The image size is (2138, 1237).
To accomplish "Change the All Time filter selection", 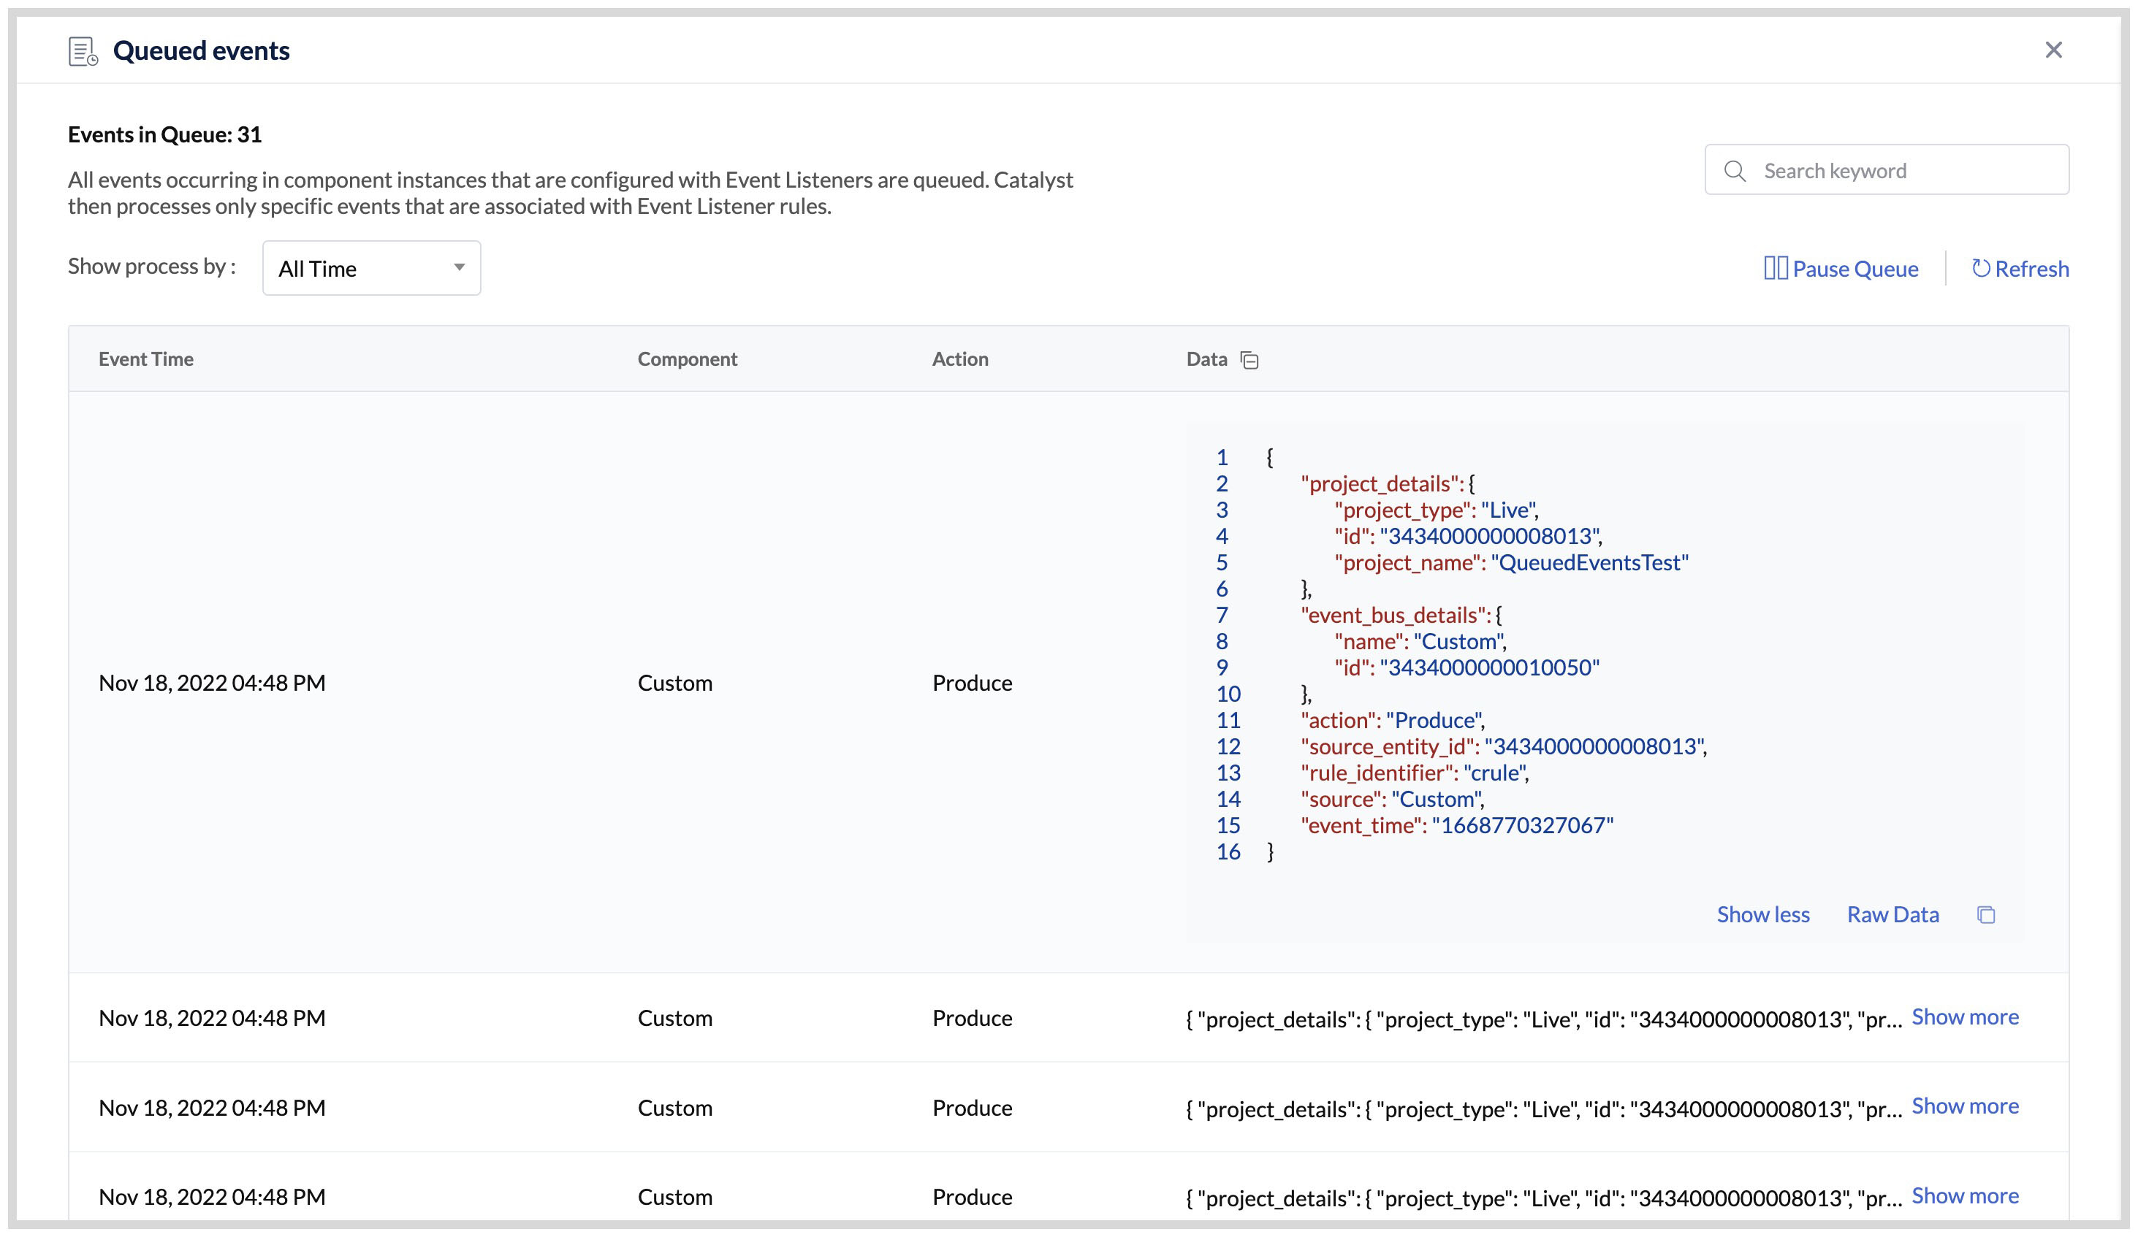I will tap(370, 268).
